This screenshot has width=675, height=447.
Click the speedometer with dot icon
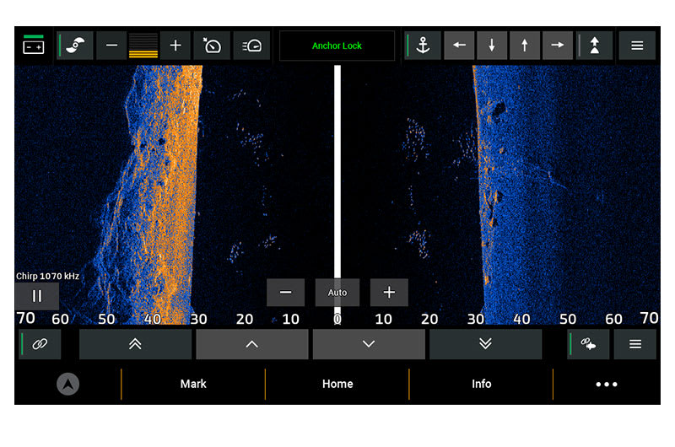(212, 46)
